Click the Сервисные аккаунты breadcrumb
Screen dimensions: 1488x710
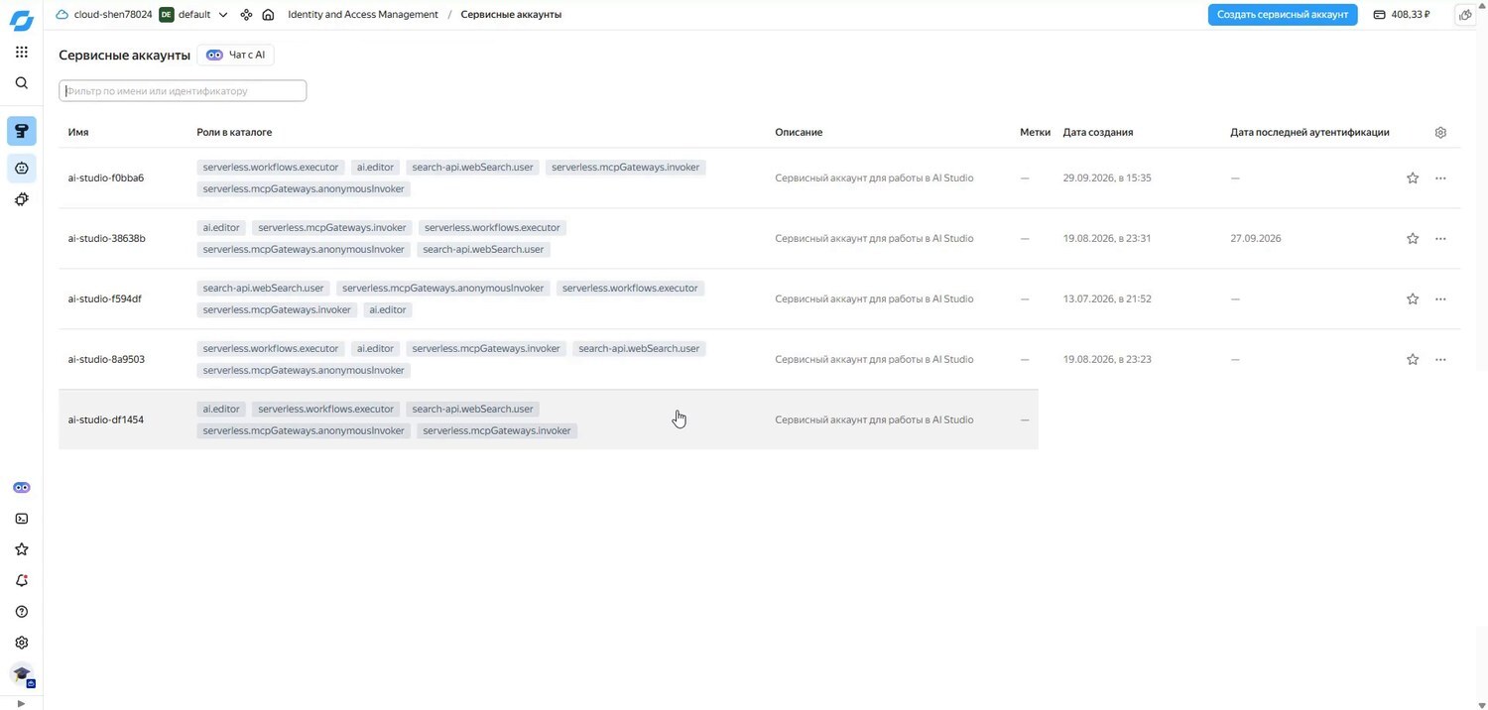511,15
